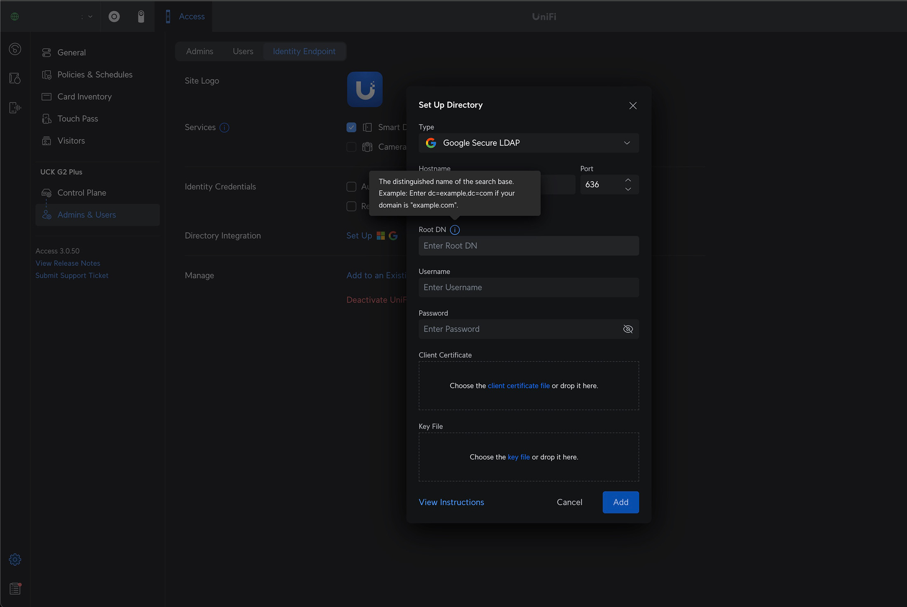Click the Access app tab
This screenshot has height=607, width=907.
tap(183, 16)
